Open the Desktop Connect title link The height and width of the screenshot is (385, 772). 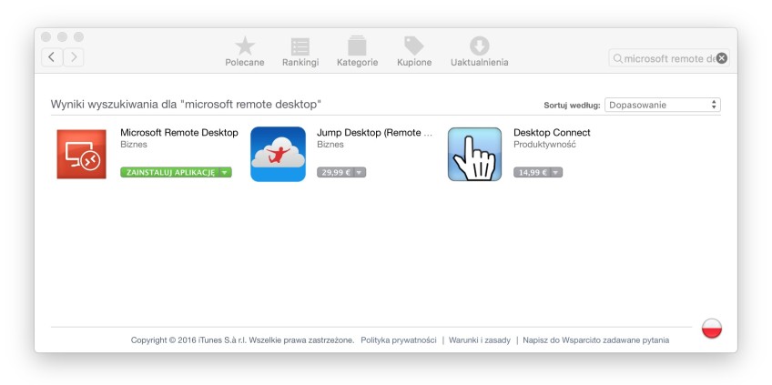click(x=552, y=133)
